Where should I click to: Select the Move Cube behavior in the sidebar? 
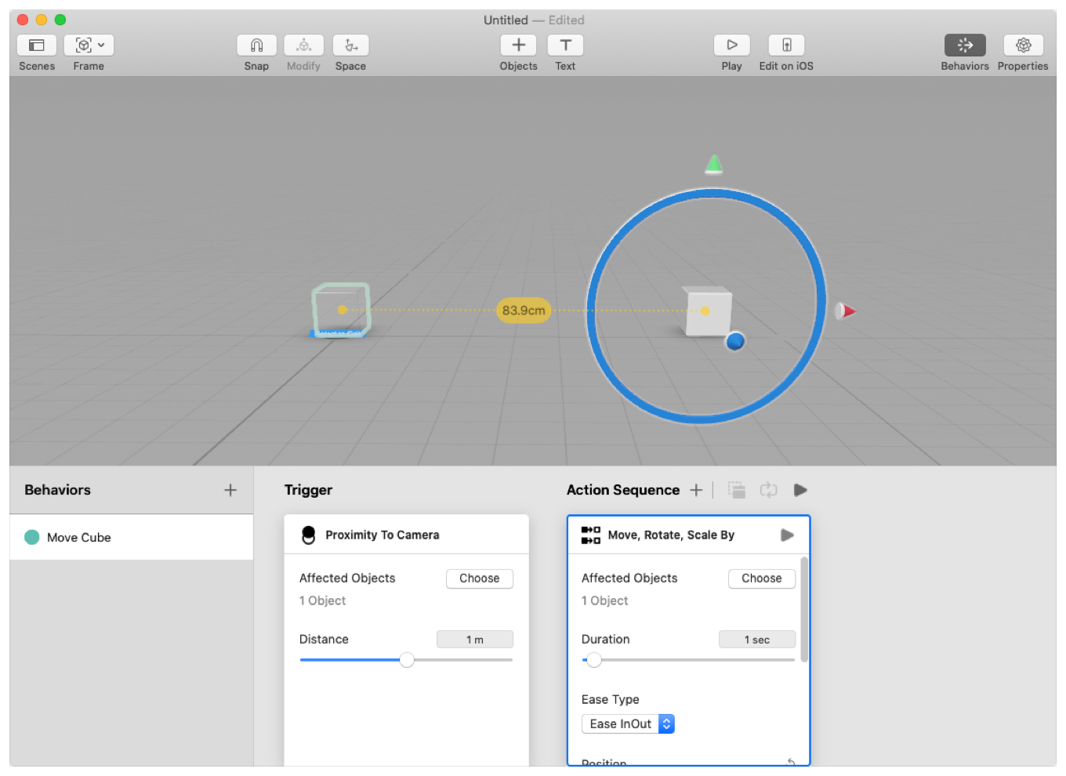tap(82, 537)
